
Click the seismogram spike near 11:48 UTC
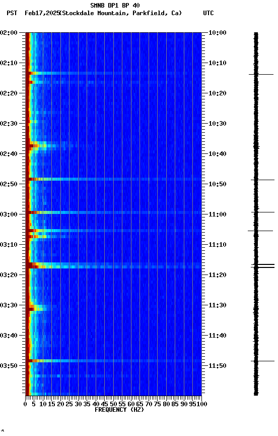(x=263, y=361)
